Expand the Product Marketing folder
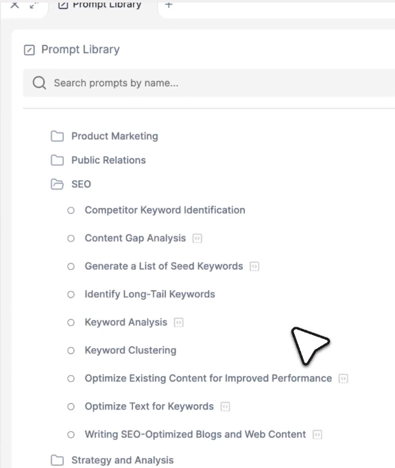The width and height of the screenshot is (395, 468). [57, 136]
